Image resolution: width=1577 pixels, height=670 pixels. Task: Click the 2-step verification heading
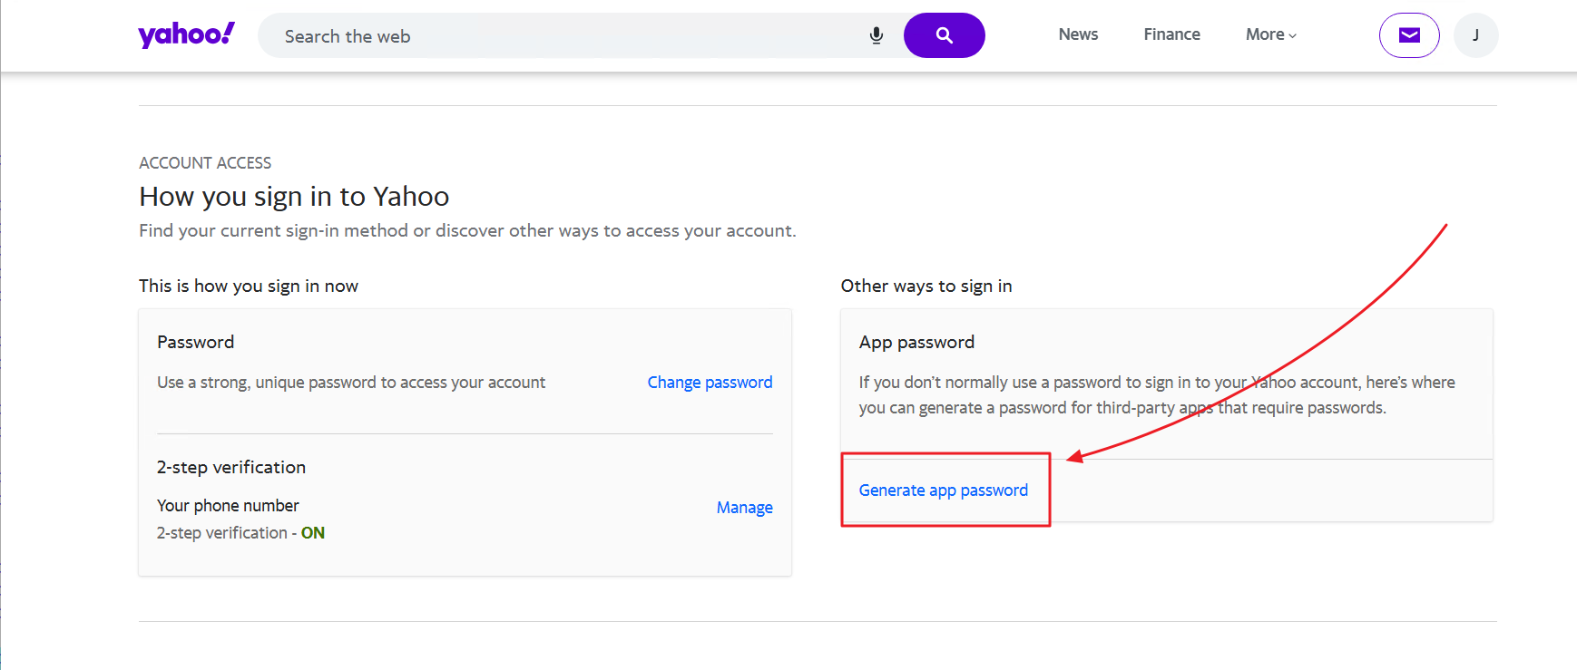click(x=231, y=468)
